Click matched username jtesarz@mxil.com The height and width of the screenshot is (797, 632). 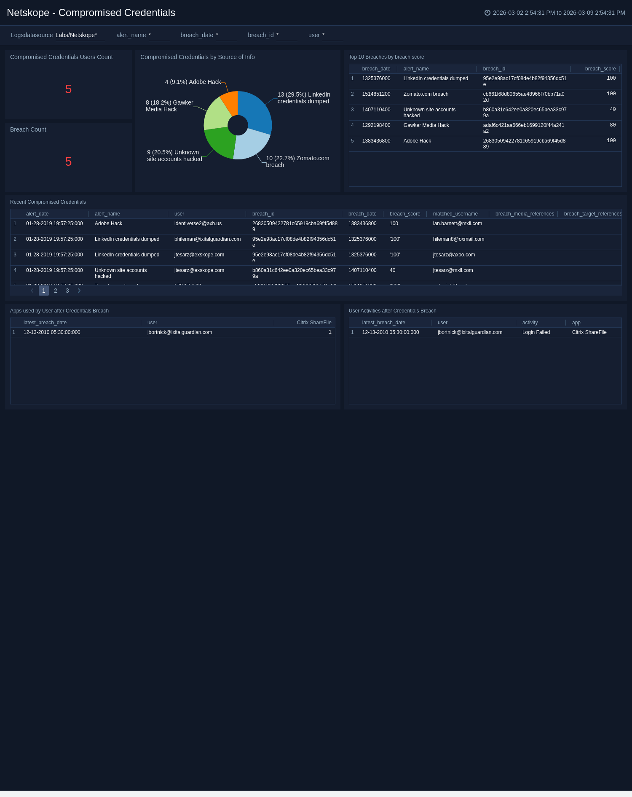453,270
